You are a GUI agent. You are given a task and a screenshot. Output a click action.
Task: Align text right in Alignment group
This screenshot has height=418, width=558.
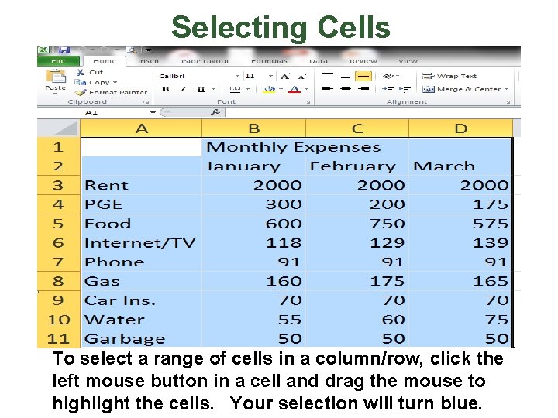363,88
